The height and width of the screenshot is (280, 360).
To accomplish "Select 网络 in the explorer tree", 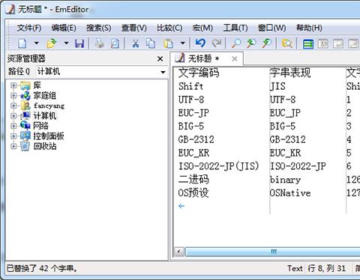I will pos(41,126).
